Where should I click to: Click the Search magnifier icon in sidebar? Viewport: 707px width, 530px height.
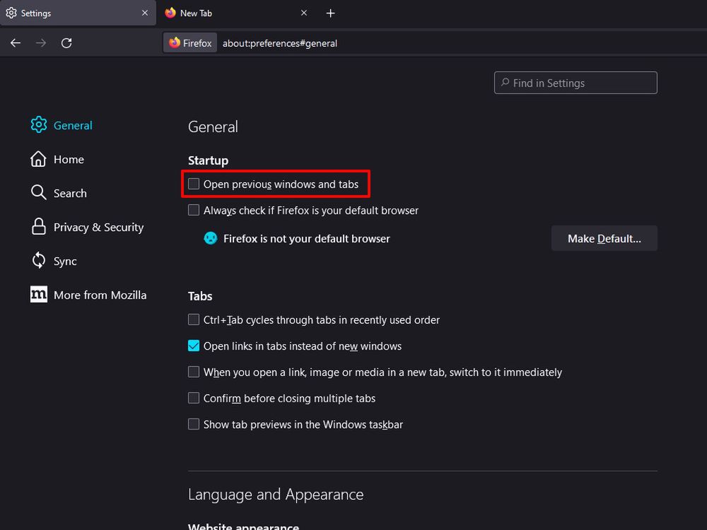pyautogui.click(x=38, y=192)
